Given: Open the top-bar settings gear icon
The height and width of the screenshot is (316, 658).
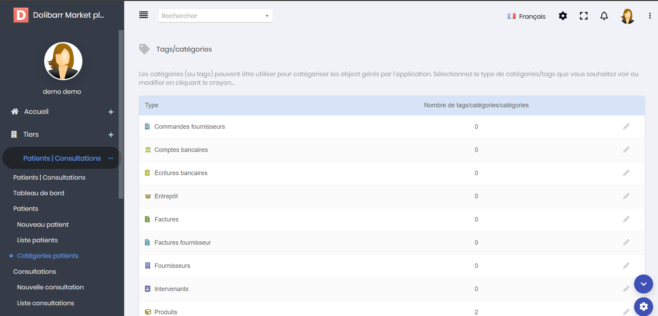Looking at the screenshot, I should (563, 16).
